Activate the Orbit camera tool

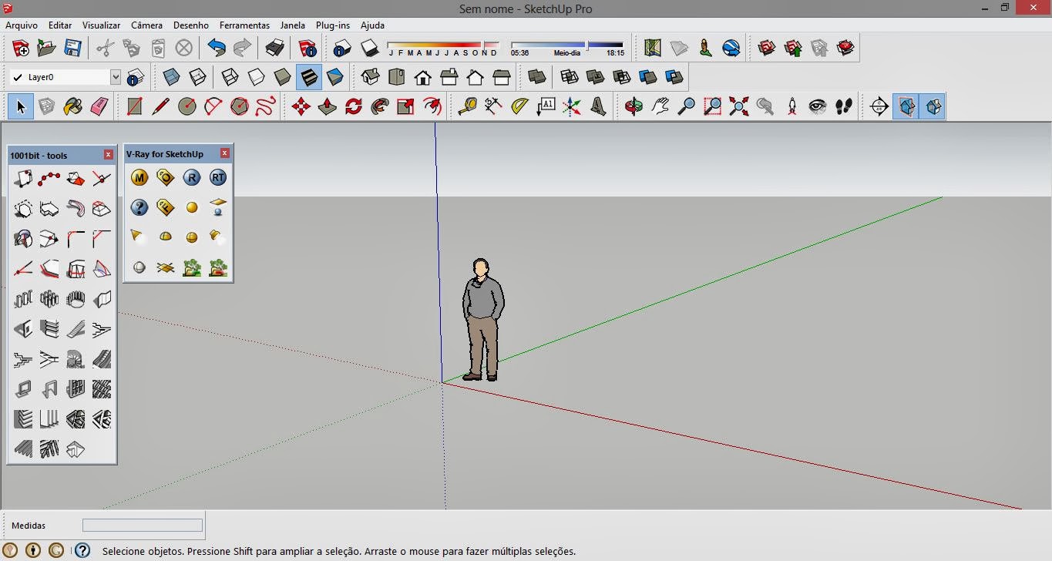pos(634,106)
